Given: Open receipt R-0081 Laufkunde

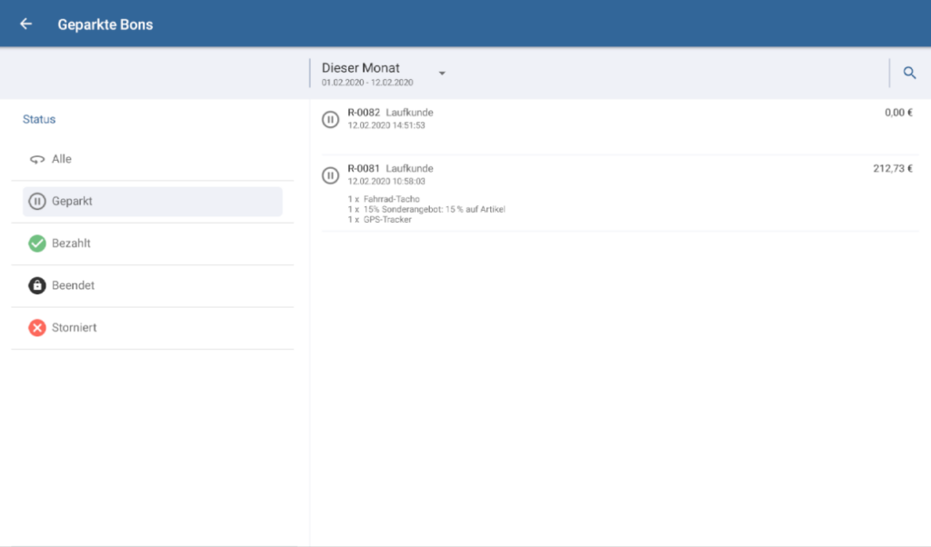Looking at the screenshot, I should [x=390, y=169].
